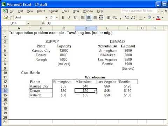The width and height of the screenshot is (168, 126).
Task: Minimize the workbook window in the menu bar
Action: click(162, 11)
